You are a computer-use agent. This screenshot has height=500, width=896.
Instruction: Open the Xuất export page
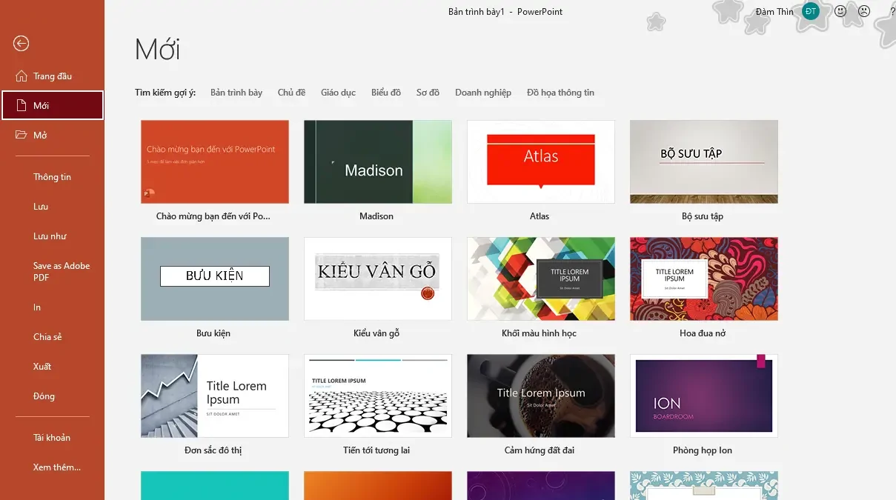click(x=42, y=367)
